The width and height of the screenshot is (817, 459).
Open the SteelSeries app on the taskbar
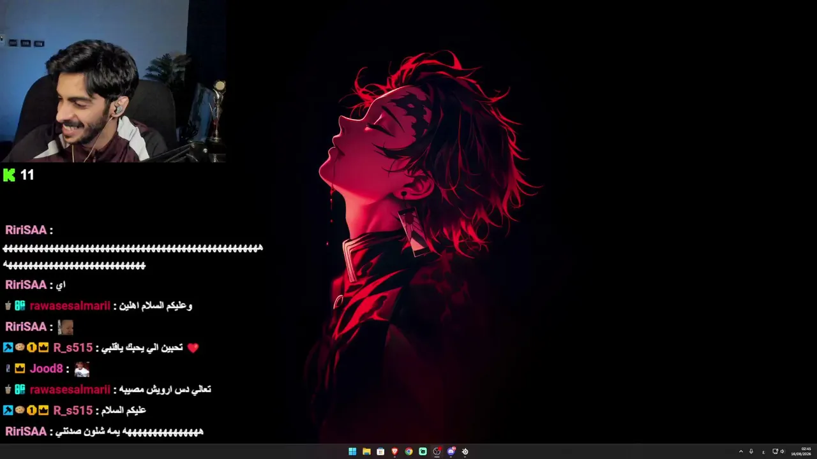(465, 451)
